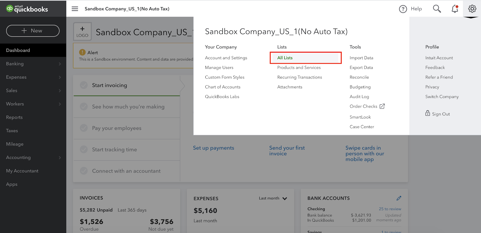Edit bank accounts with the pencil icon
The image size is (481, 233).
point(399,198)
